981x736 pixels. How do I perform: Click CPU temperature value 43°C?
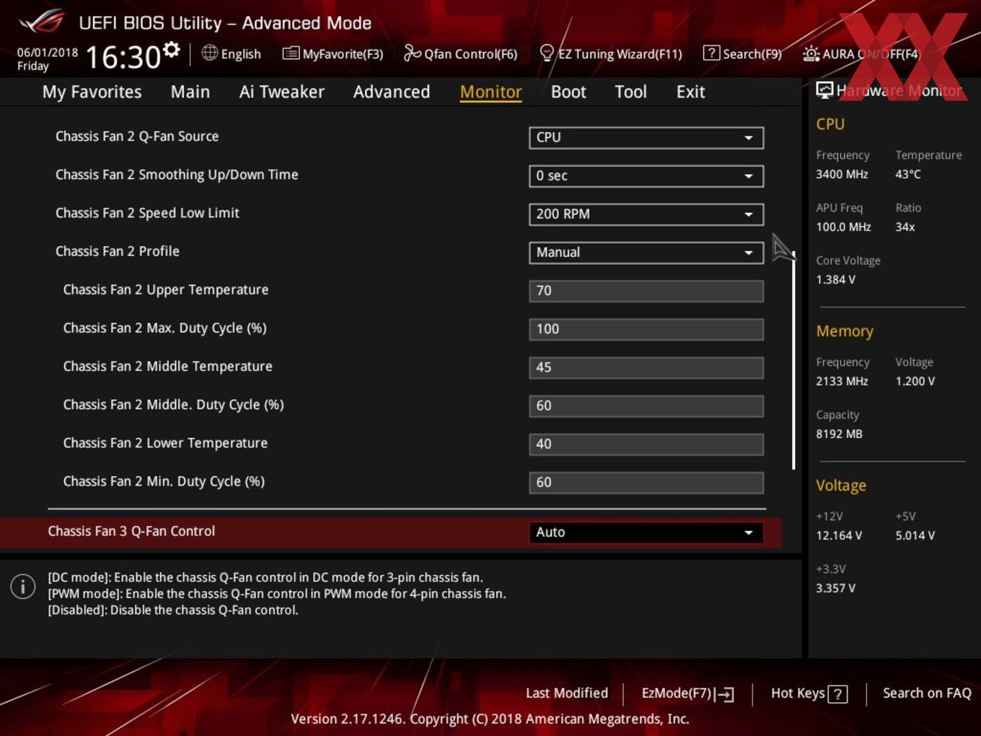click(x=908, y=174)
